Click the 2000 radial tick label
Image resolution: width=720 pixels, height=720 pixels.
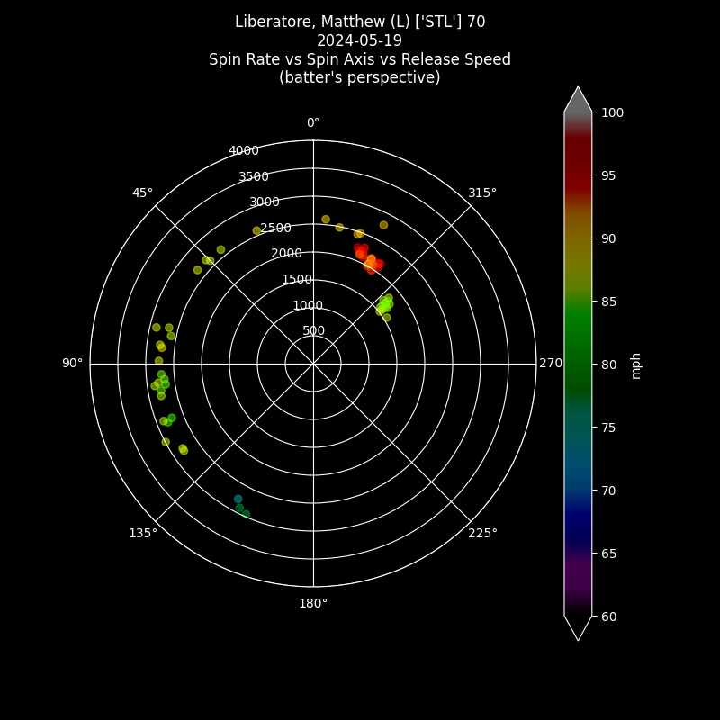coord(286,254)
